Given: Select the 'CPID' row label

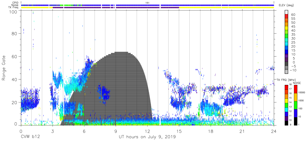Looking at the screenshot, I should 16,3.
